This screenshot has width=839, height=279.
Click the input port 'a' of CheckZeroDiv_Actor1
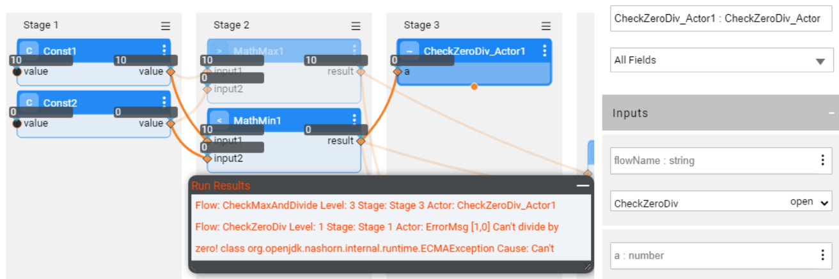[x=397, y=72]
